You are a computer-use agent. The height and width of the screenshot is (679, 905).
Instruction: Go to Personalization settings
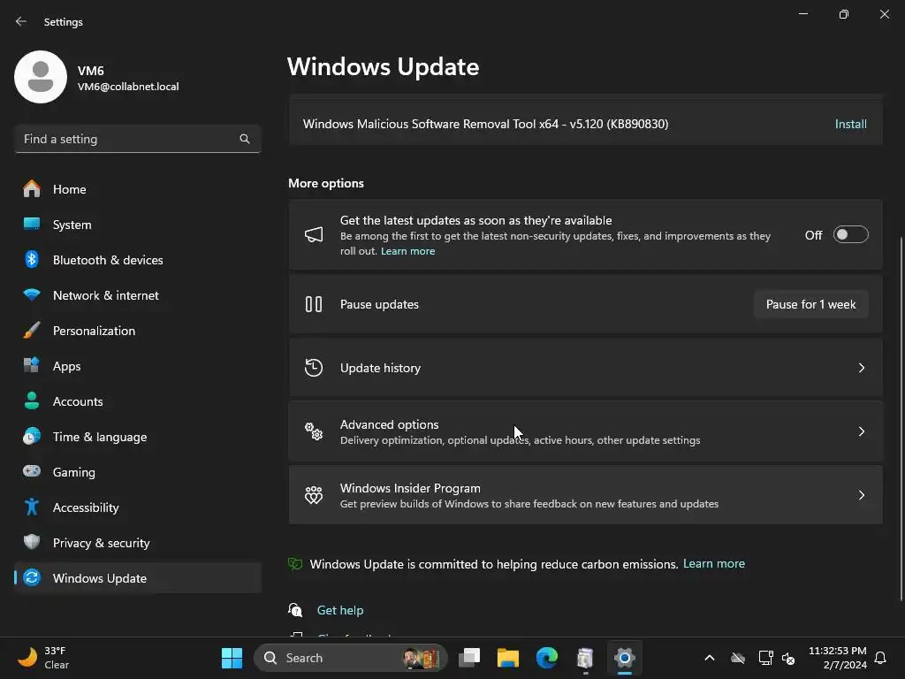coord(137,331)
